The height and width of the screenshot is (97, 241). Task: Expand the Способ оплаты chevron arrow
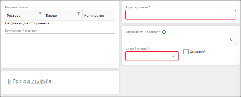click(x=173, y=56)
